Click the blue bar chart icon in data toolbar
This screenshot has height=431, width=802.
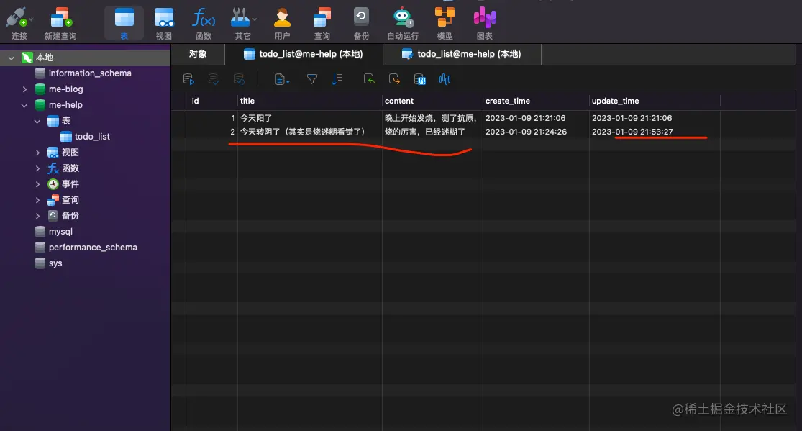pos(445,79)
